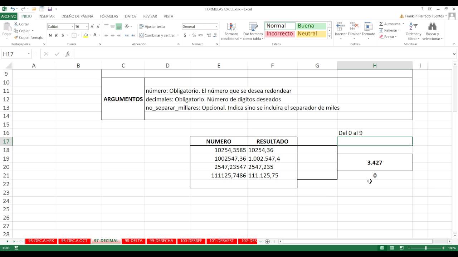Screen dimensions: 458x257
Task: Click Combinar y centrar button
Action: tap(157, 35)
